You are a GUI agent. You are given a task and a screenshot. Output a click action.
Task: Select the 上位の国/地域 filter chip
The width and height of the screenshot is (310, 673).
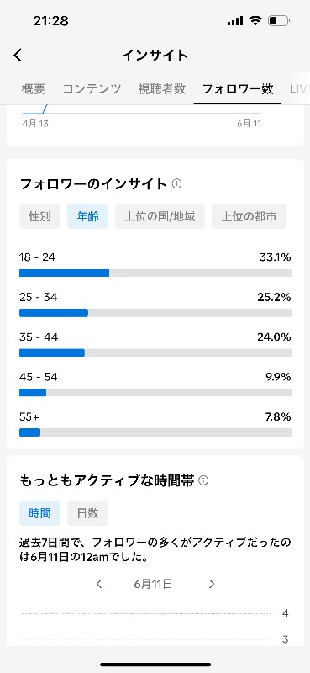(160, 216)
